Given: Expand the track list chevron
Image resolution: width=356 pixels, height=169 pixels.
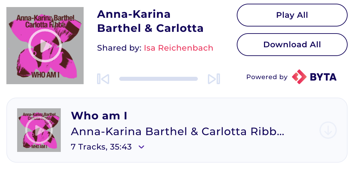Looking at the screenshot, I should tap(141, 147).
